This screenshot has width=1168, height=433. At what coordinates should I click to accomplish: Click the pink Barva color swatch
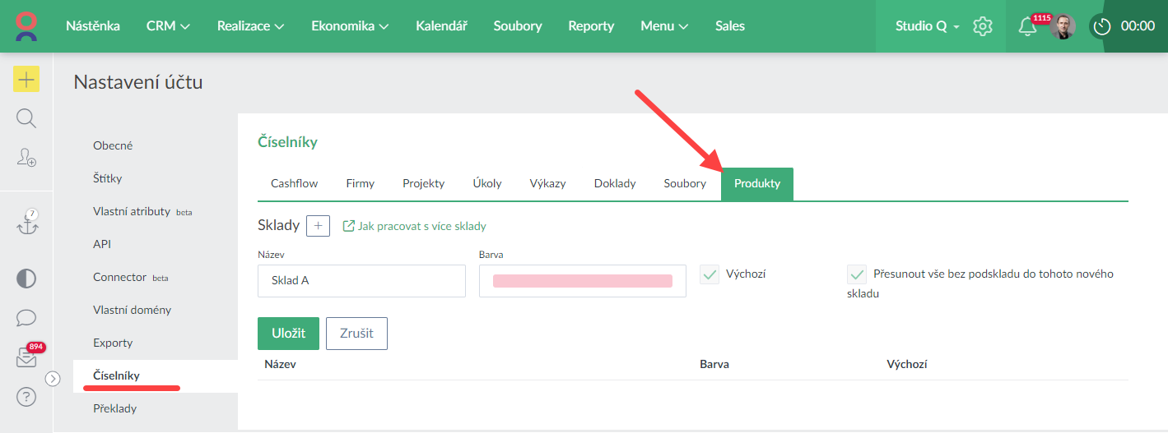click(x=582, y=281)
